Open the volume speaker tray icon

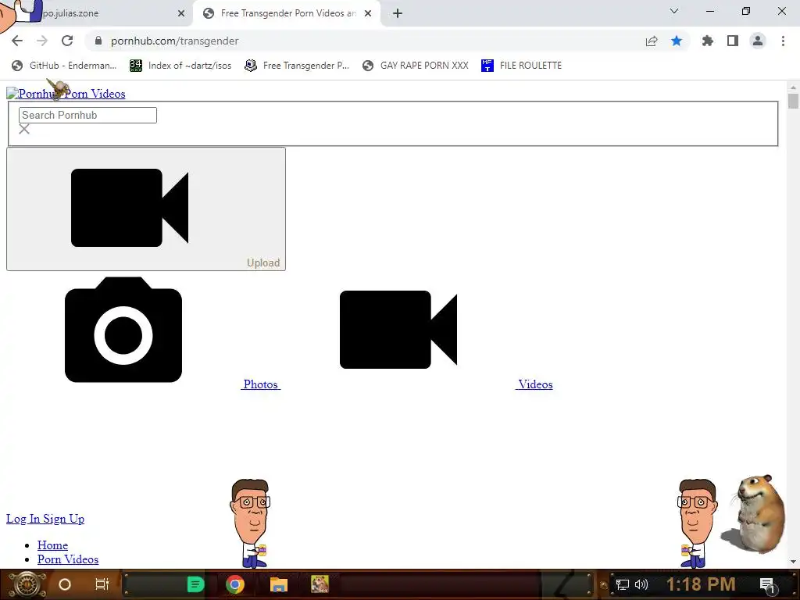pos(641,584)
